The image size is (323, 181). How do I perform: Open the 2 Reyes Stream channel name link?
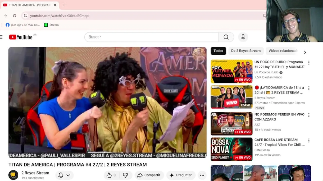point(35,173)
